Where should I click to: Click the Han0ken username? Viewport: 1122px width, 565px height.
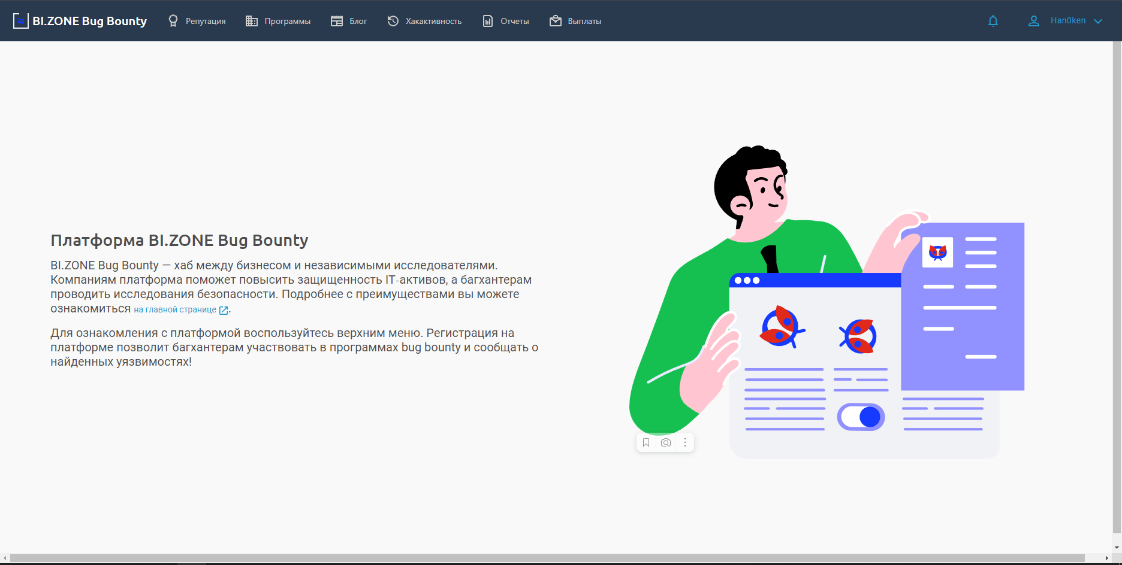coord(1068,20)
